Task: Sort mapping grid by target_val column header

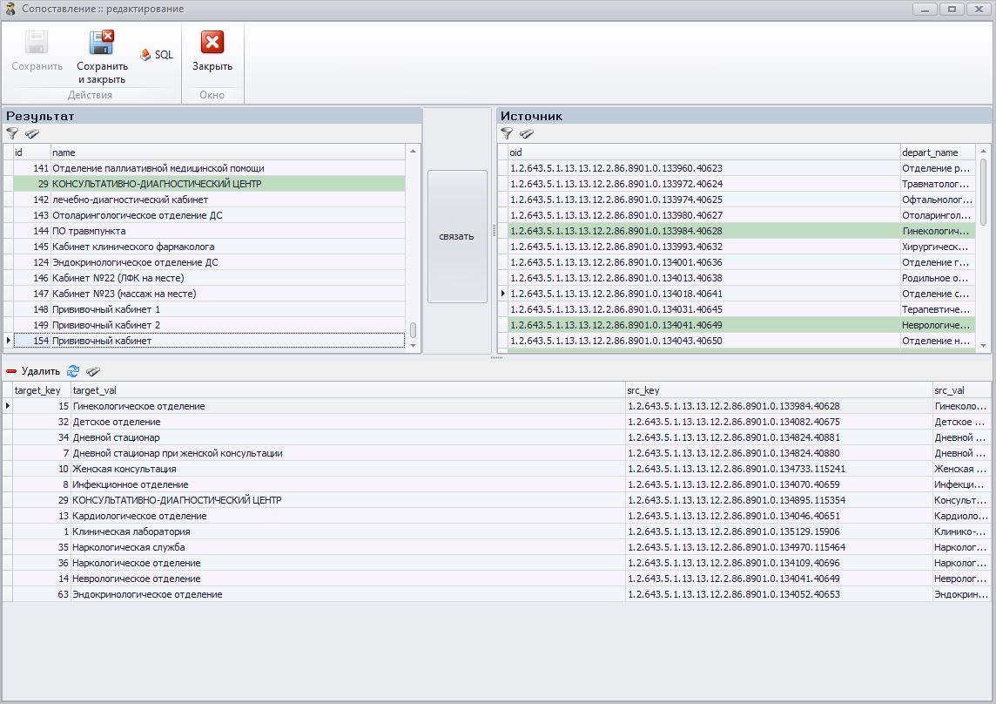Action: tap(347, 390)
